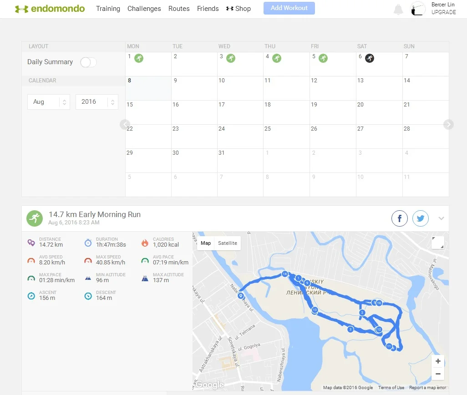Click route marker 14 on the map
Viewport: 467px width, 395px height.
tap(285, 274)
